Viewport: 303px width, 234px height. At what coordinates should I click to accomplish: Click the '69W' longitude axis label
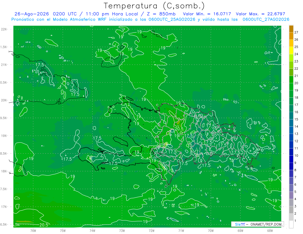pos(240,231)
